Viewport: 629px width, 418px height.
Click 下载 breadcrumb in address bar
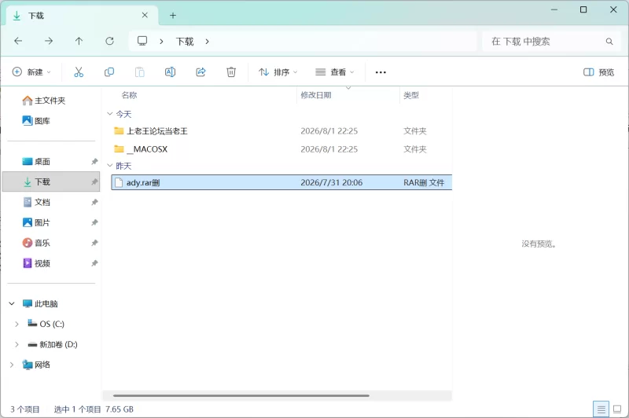[x=185, y=42]
